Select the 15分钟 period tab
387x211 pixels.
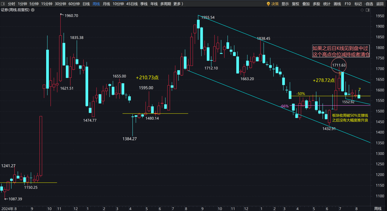(x=47, y=4)
